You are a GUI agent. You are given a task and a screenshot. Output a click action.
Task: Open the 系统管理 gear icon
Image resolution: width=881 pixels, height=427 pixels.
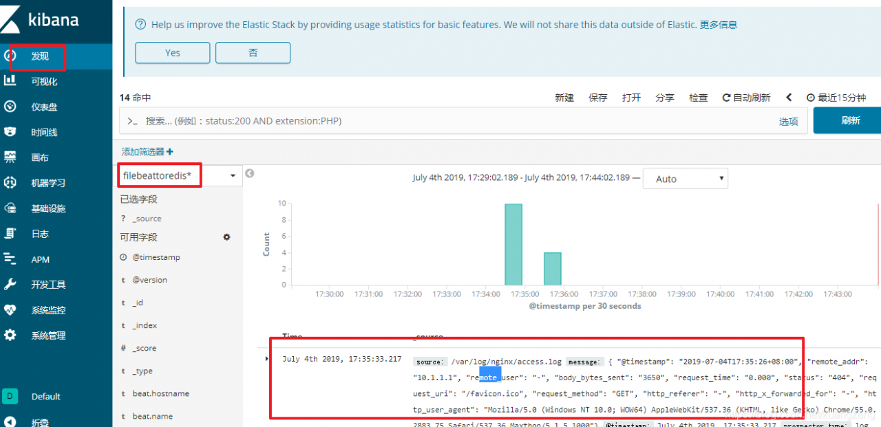(10, 336)
